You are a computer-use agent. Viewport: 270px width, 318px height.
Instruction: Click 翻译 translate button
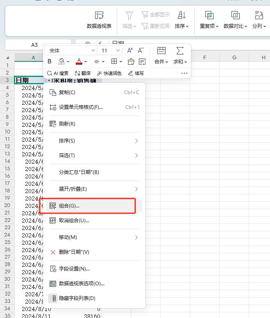coord(83,73)
